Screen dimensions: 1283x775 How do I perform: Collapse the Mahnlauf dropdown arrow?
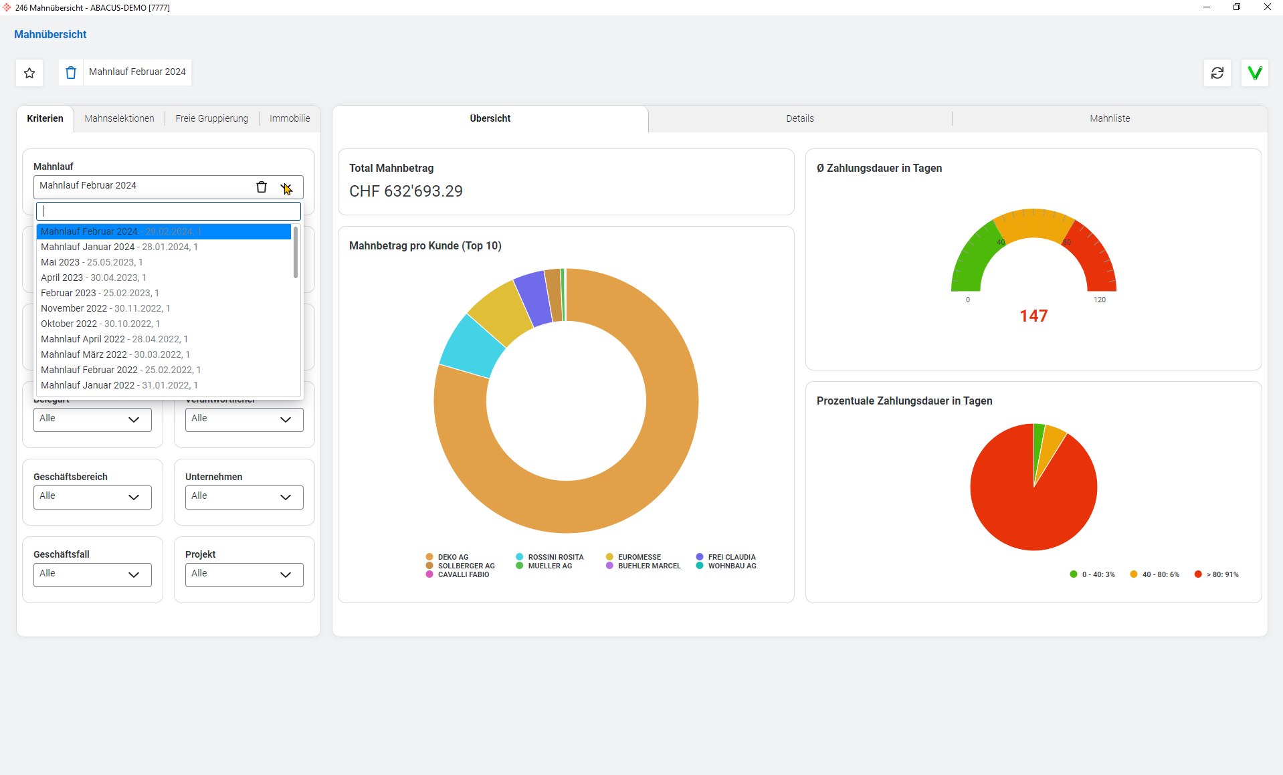pyautogui.click(x=286, y=187)
